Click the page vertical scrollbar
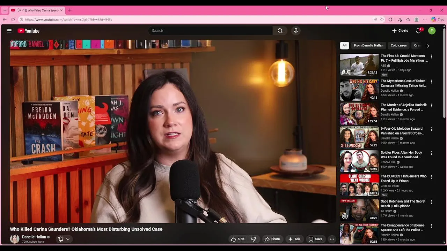Image resolution: width=447 pixels, height=251 pixels. point(444,73)
